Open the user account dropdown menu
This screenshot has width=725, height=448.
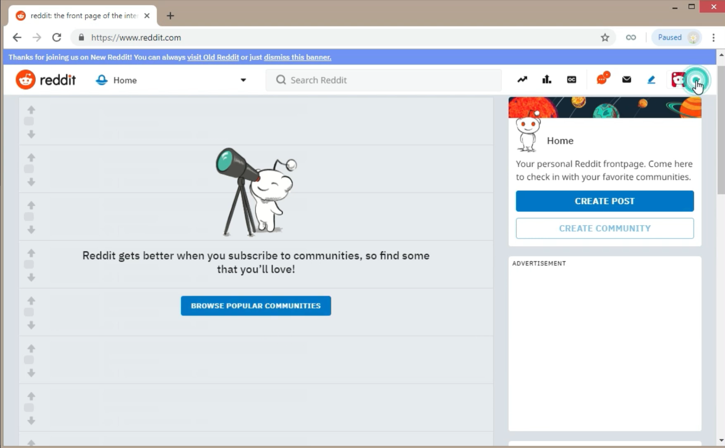[x=696, y=80]
